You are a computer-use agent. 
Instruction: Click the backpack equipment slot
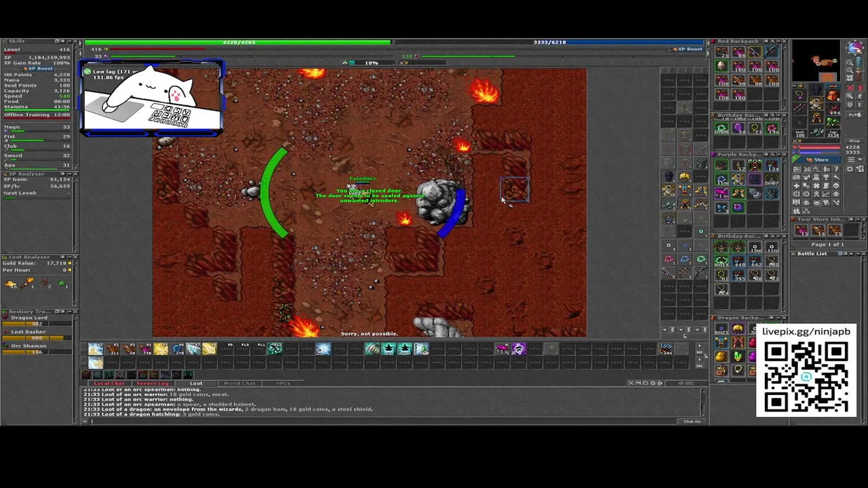pos(832,94)
